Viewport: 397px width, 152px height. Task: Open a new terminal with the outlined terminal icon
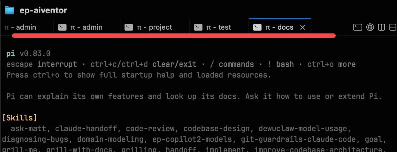357,27
